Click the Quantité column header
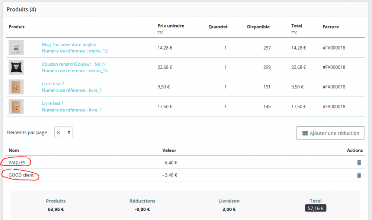This screenshot has width=372, height=220. tap(218, 27)
